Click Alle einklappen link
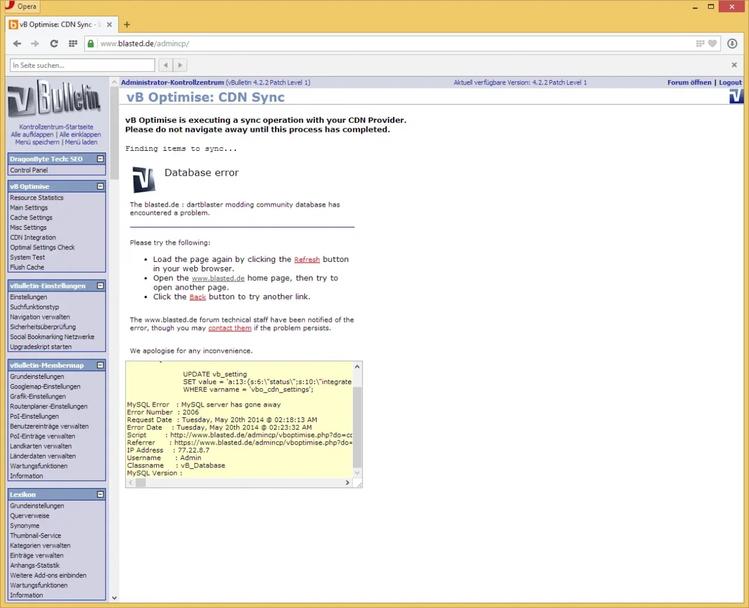The height and width of the screenshot is (608, 749). (x=80, y=135)
